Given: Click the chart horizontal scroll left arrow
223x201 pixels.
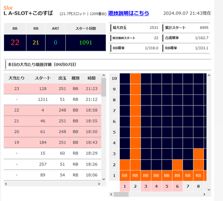Looking at the screenshot, I should tap(111, 194).
